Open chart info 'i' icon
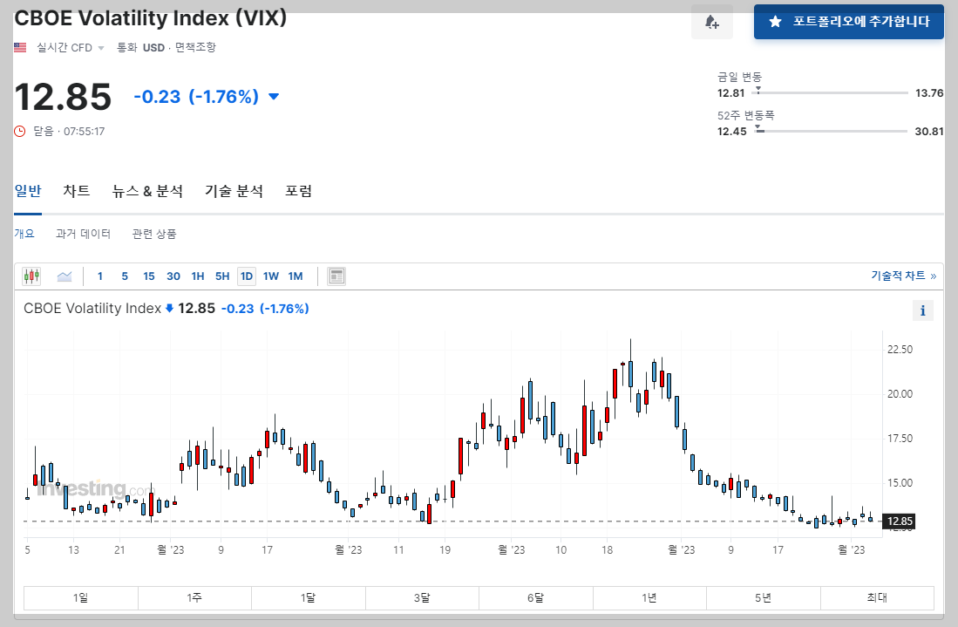Viewport: 958px width, 627px height. tap(922, 310)
